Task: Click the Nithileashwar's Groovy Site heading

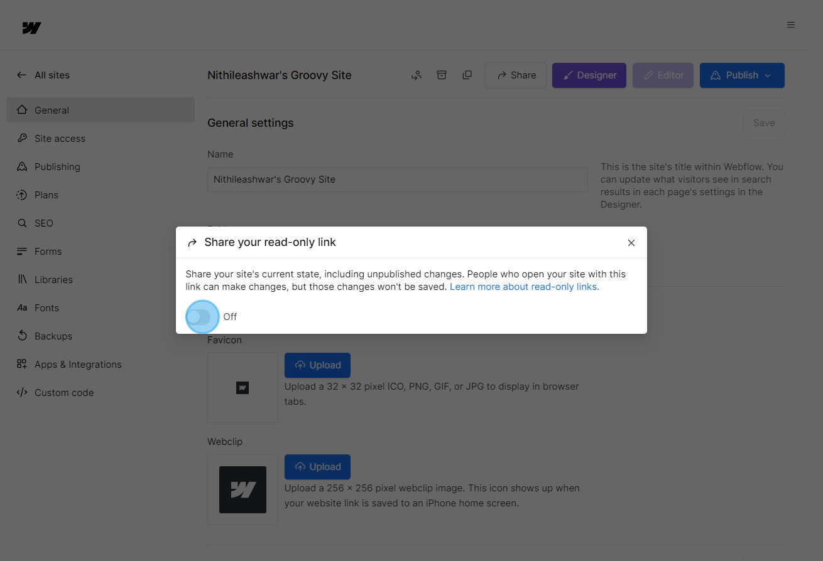Action: (280, 75)
